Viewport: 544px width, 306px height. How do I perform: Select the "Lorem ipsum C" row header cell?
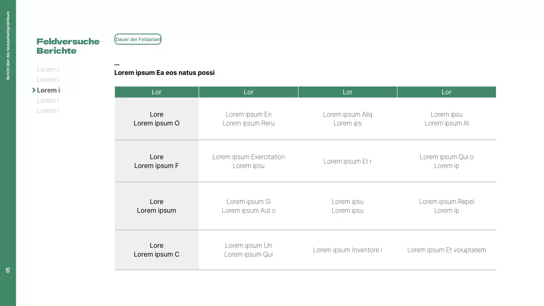coord(156,250)
